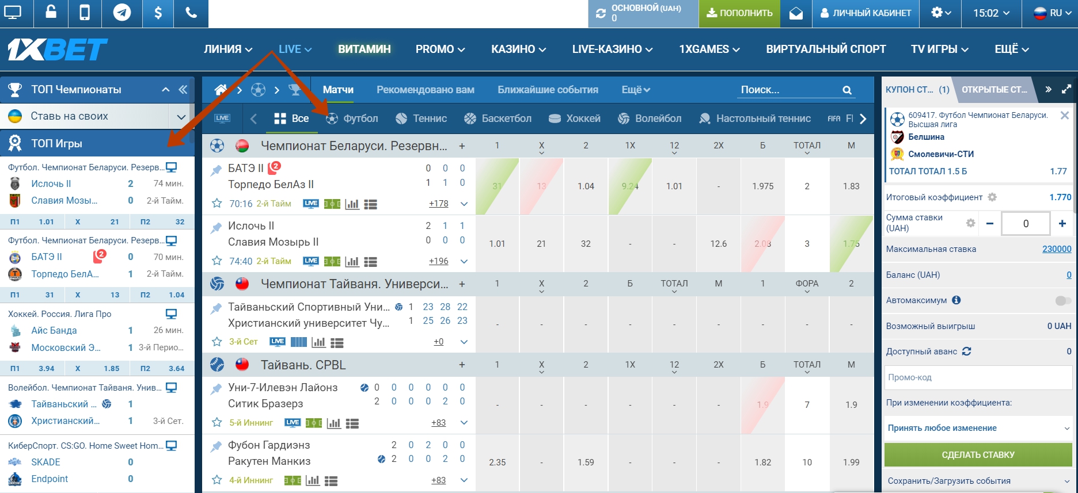Open ЛИЧНЫЙ КАБИНЕТ
The width and height of the screenshot is (1078, 493).
[866, 13]
